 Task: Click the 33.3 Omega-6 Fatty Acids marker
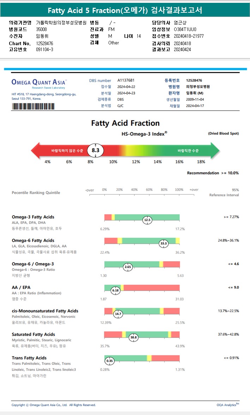(164, 244)
